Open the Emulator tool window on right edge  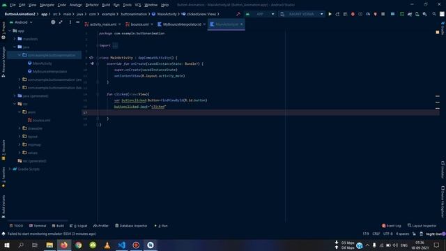pyautogui.click(x=443, y=169)
